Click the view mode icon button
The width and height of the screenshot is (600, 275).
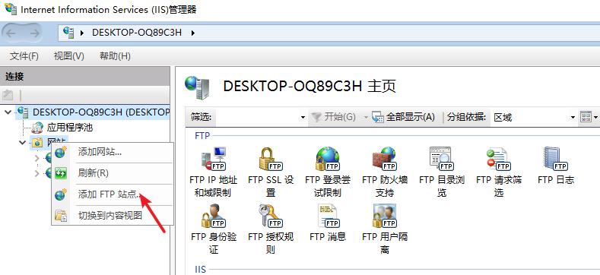(586, 117)
